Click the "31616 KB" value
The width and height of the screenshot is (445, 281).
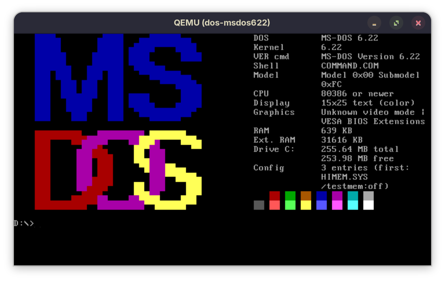click(342, 140)
